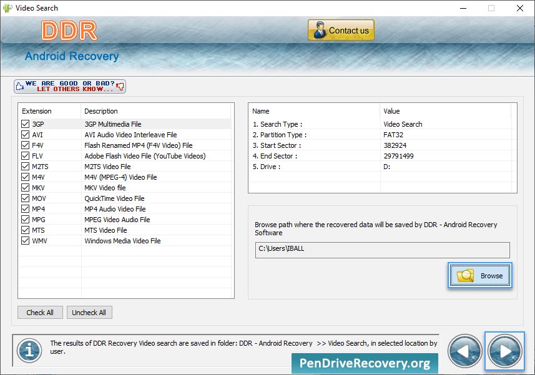This screenshot has width=535, height=375.
Task: Uncheck the MPG extension checkbox
Action: point(25,219)
